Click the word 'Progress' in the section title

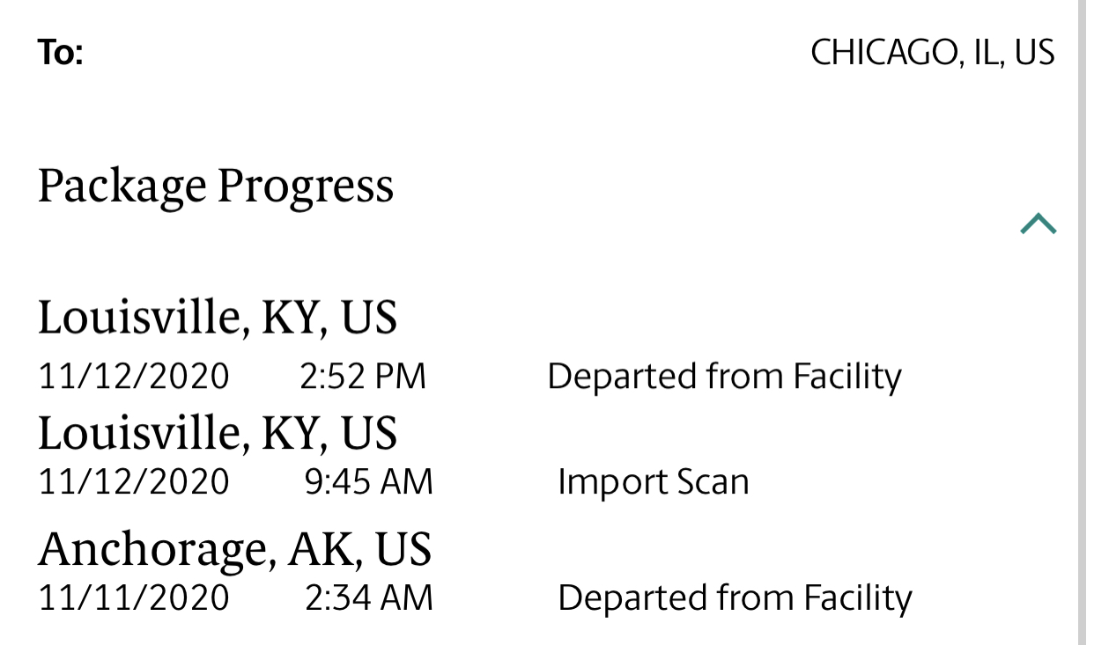coord(305,187)
